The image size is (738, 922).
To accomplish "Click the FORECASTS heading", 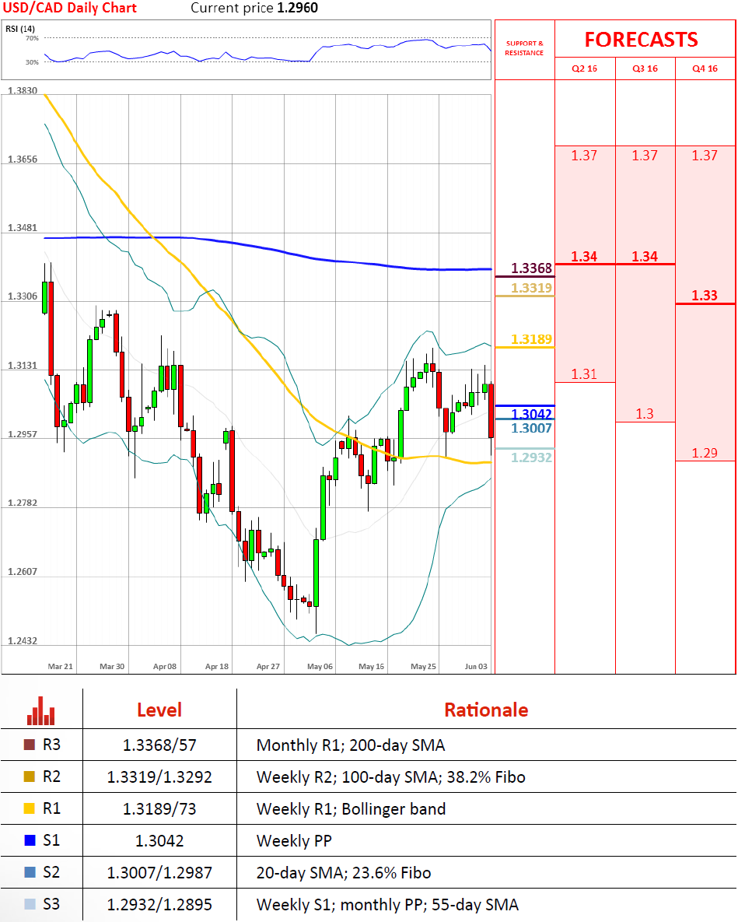I will pos(641,40).
